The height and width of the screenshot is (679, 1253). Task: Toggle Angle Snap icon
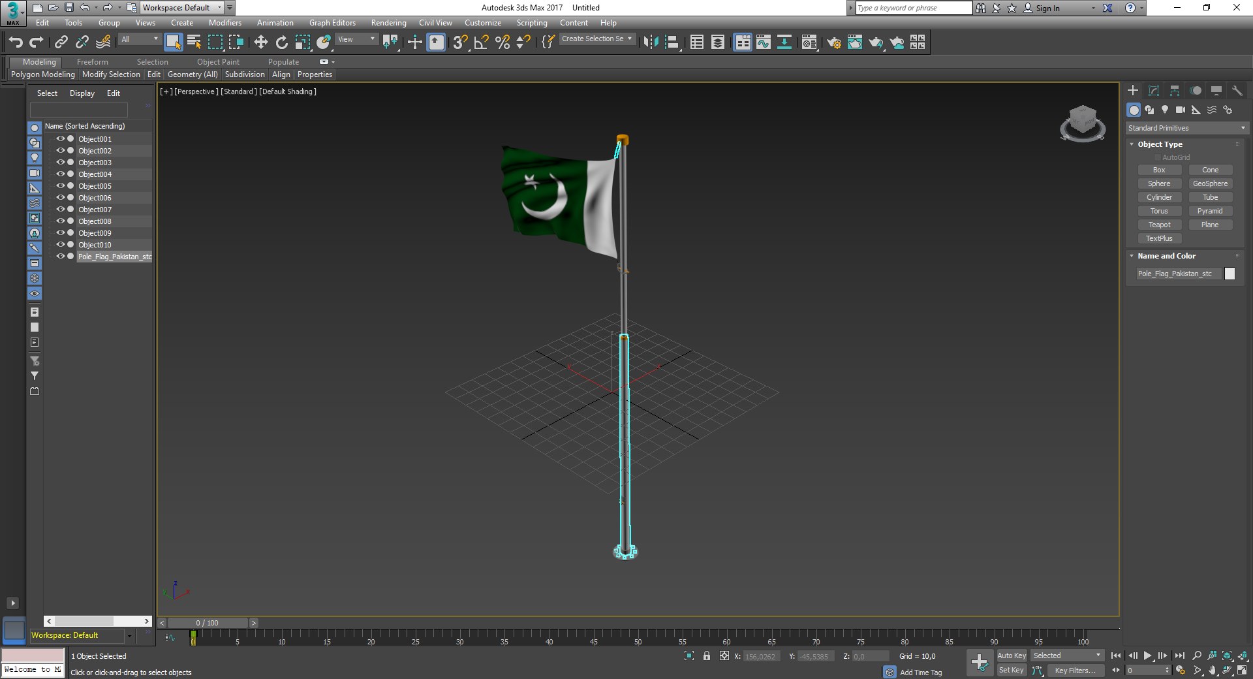tap(481, 42)
